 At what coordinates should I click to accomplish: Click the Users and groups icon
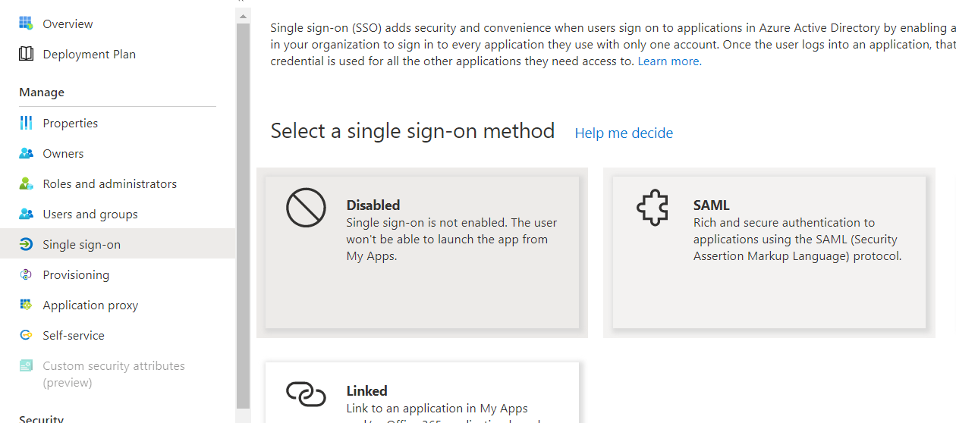[x=26, y=214]
